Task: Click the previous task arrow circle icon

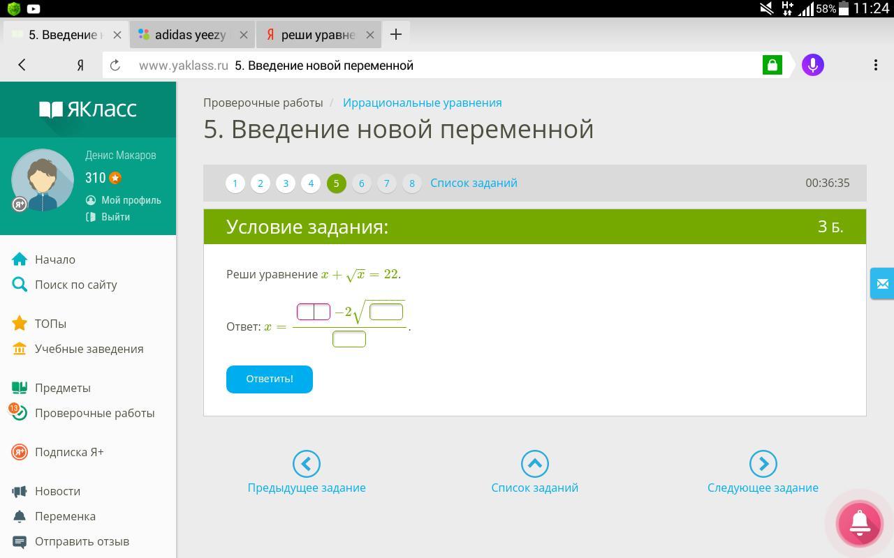Action: (306, 464)
